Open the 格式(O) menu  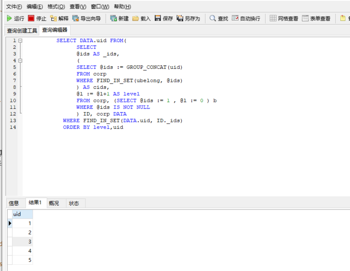pyautogui.click(x=56, y=7)
